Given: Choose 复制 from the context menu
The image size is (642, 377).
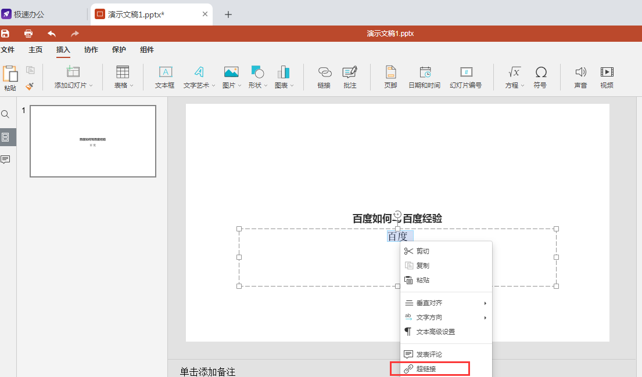Looking at the screenshot, I should pyautogui.click(x=446, y=266).
